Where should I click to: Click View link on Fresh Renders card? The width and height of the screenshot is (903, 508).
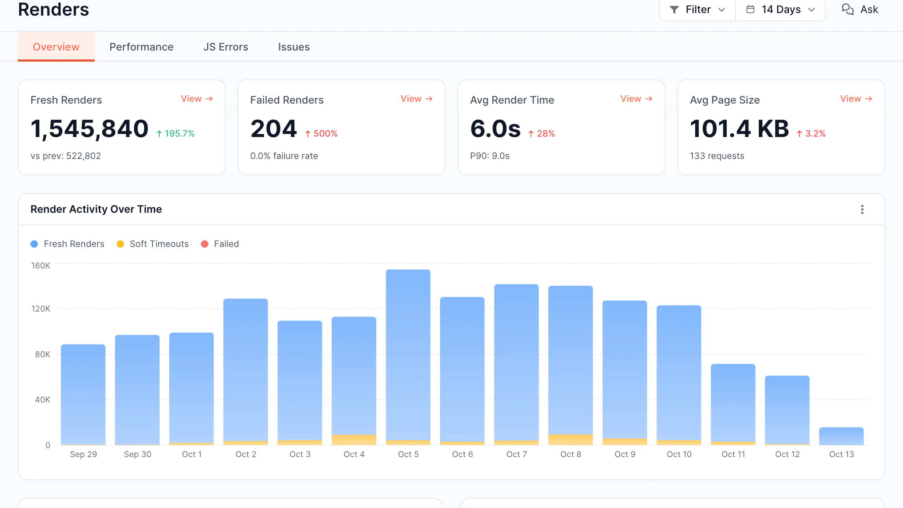point(197,99)
